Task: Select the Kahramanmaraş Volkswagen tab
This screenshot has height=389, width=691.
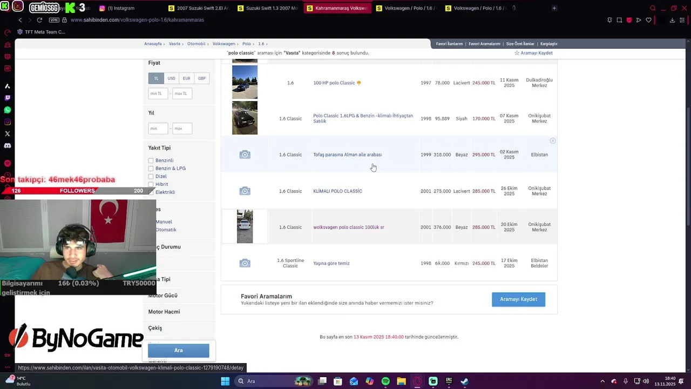Action: (338, 8)
